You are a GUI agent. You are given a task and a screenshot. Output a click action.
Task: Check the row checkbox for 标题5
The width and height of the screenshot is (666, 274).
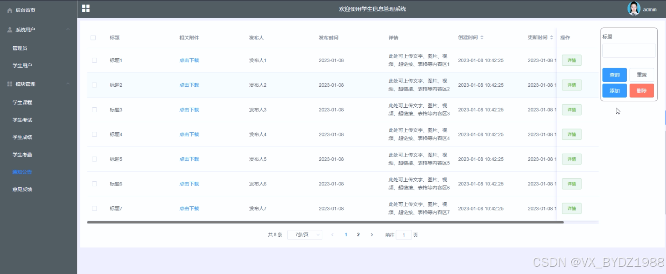94,159
